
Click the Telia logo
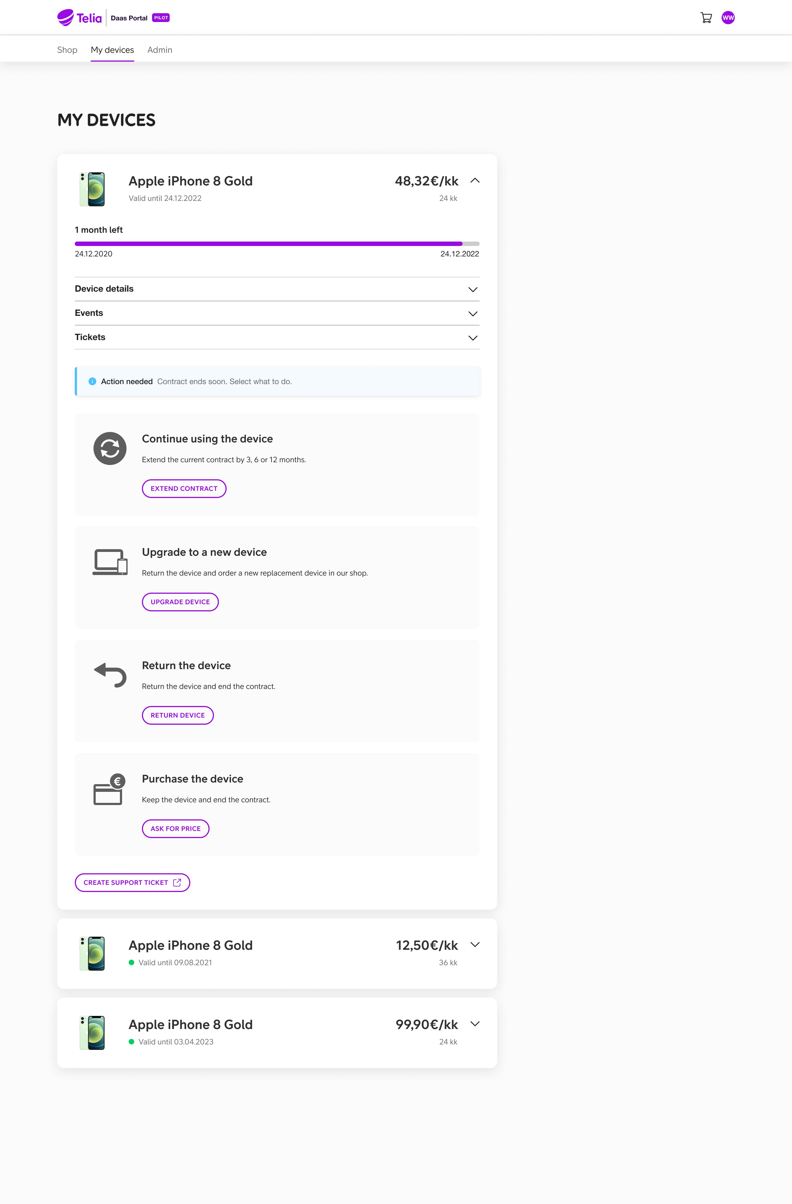pyautogui.click(x=79, y=18)
